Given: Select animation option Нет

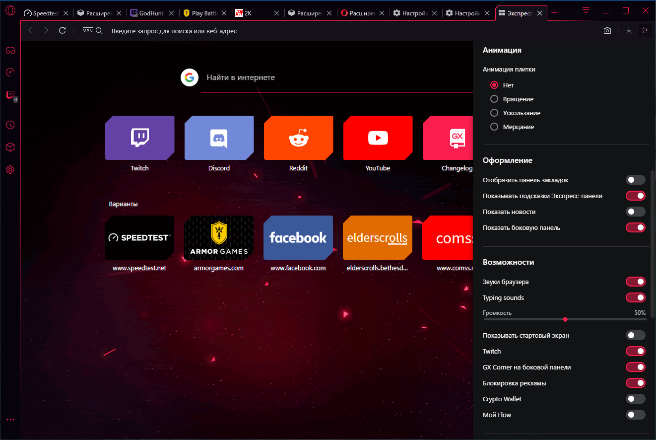Looking at the screenshot, I should click(494, 85).
